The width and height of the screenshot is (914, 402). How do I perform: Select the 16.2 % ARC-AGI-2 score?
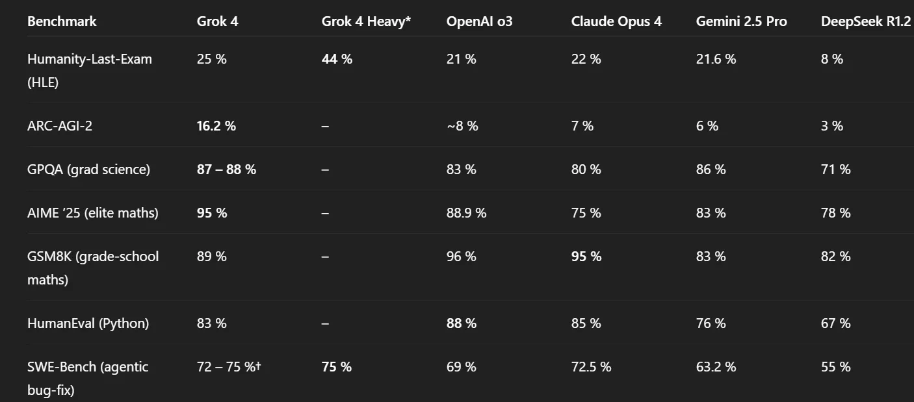tap(216, 126)
